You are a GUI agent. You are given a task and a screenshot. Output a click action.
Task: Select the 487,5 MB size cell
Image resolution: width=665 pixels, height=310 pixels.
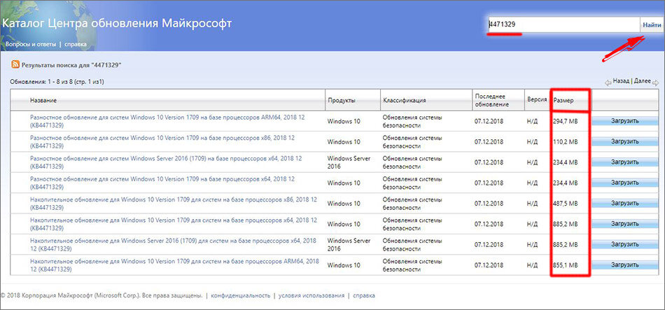click(566, 204)
